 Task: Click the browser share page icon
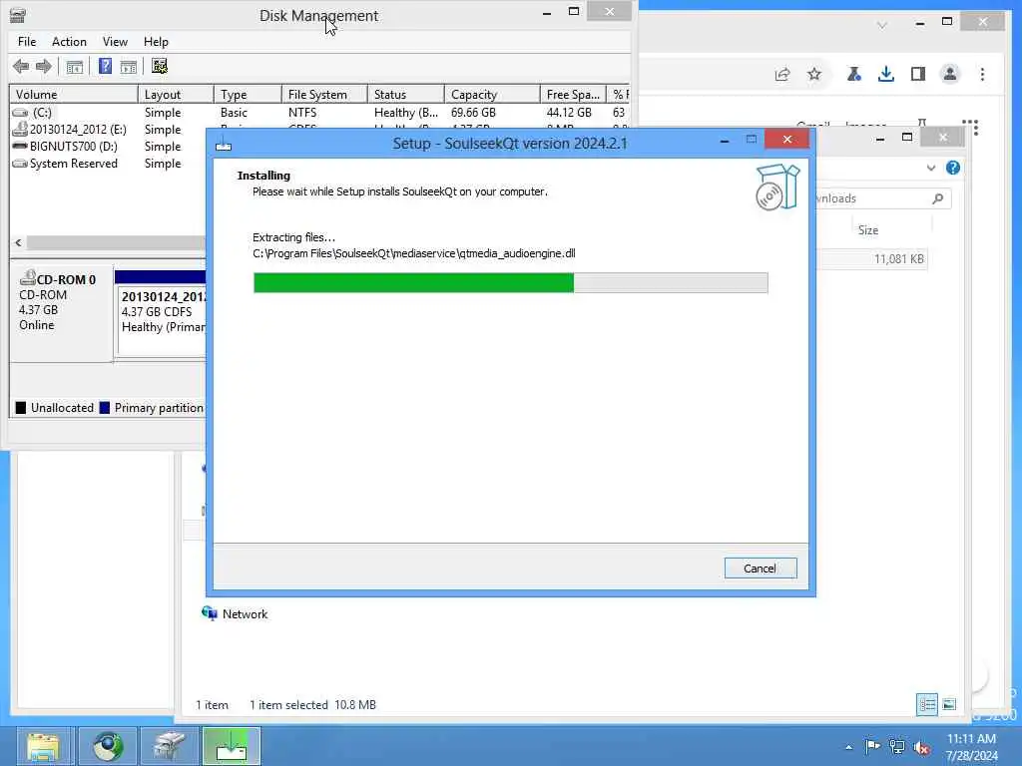point(782,74)
